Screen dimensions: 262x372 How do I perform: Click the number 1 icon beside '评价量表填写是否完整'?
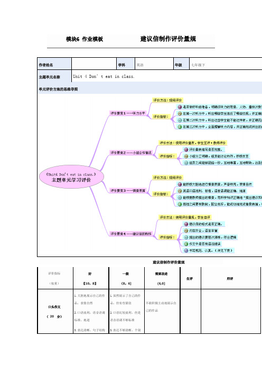(x=186, y=149)
